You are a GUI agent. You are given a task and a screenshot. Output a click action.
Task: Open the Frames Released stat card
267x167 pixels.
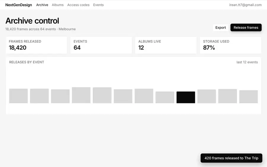[x=36, y=45]
